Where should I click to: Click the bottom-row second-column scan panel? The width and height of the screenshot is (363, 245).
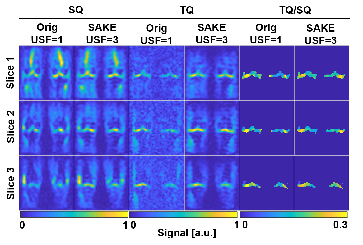[101, 183]
